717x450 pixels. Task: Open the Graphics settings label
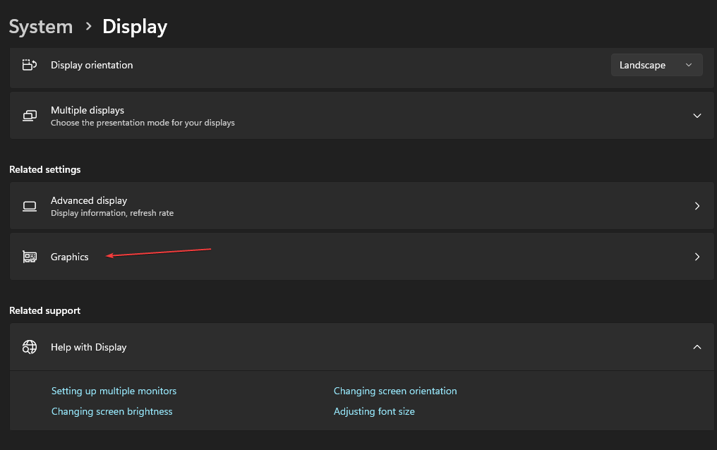pyautogui.click(x=70, y=257)
